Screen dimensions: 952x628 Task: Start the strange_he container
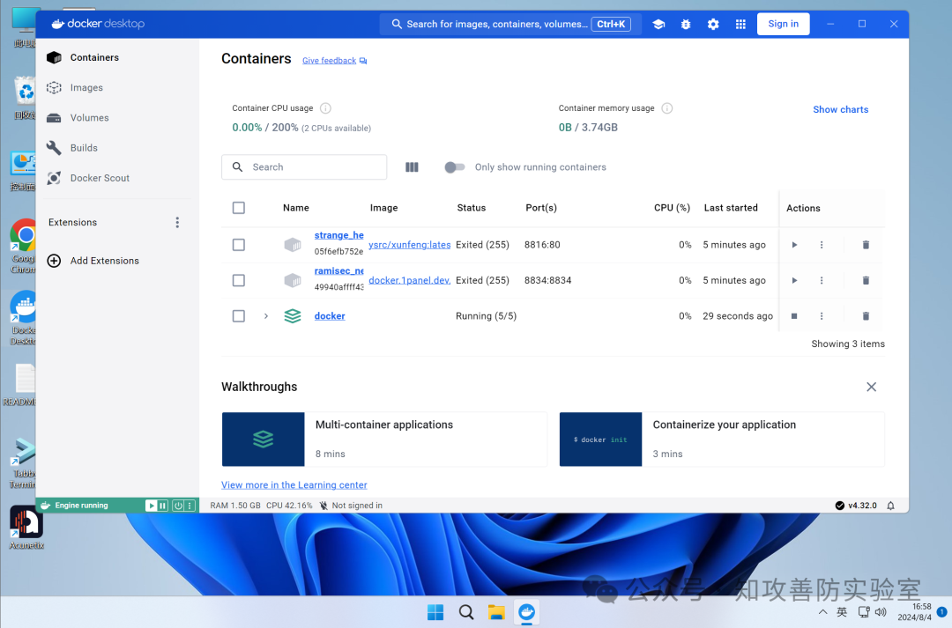point(794,245)
